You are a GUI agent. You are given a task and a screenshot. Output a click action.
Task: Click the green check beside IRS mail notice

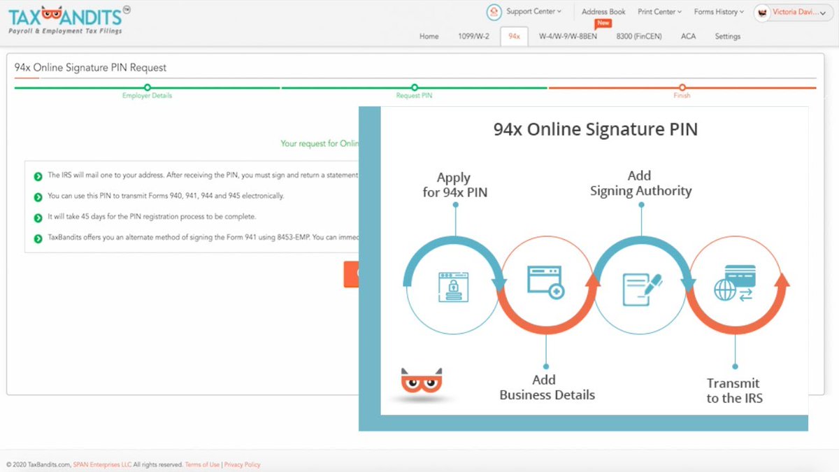(x=38, y=176)
